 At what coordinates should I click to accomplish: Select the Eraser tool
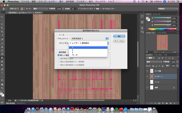coord(2,54)
